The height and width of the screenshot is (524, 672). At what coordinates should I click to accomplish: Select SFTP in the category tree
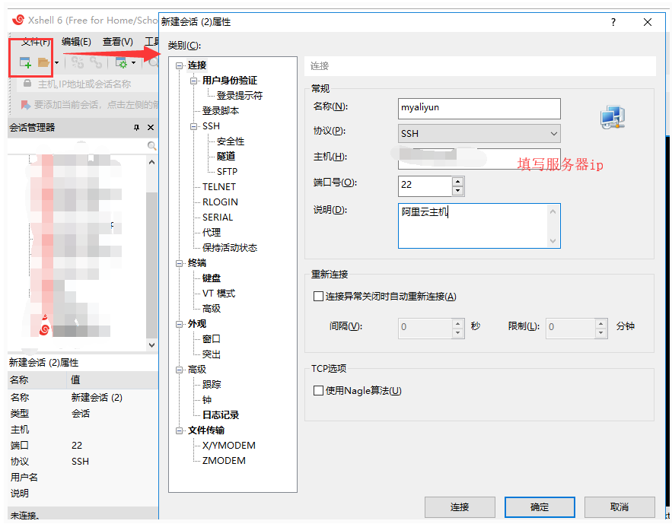[x=227, y=172]
